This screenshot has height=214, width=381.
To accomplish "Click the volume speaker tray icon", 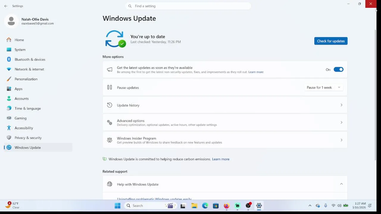I will pyautogui.click(x=339, y=206).
